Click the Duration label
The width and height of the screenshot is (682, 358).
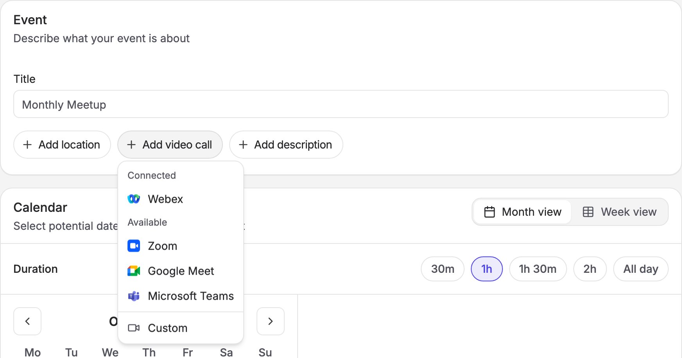tap(36, 269)
